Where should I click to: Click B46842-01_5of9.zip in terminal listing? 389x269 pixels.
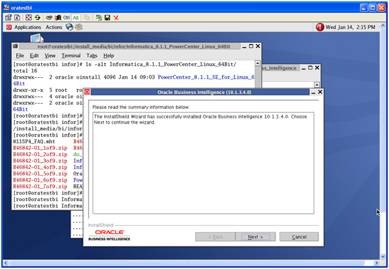pyautogui.click(x=40, y=174)
